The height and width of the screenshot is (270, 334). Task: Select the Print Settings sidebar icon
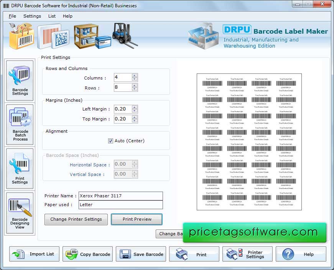click(x=20, y=169)
